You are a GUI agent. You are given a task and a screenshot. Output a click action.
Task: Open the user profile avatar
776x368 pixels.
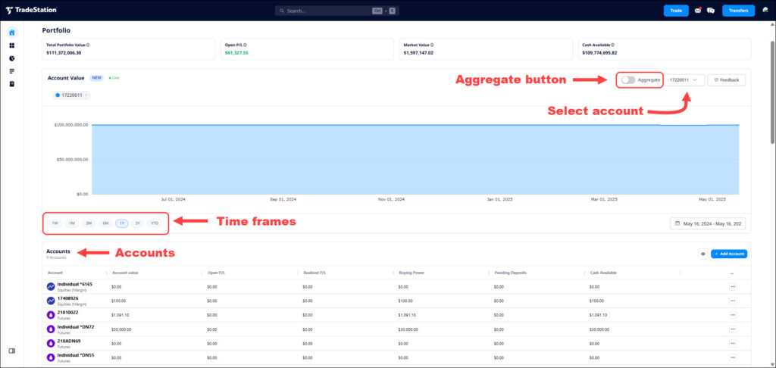(x=765, y=11)
